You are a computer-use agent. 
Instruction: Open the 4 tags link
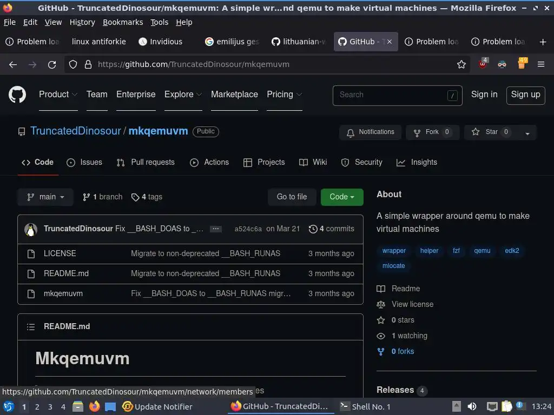147,197
